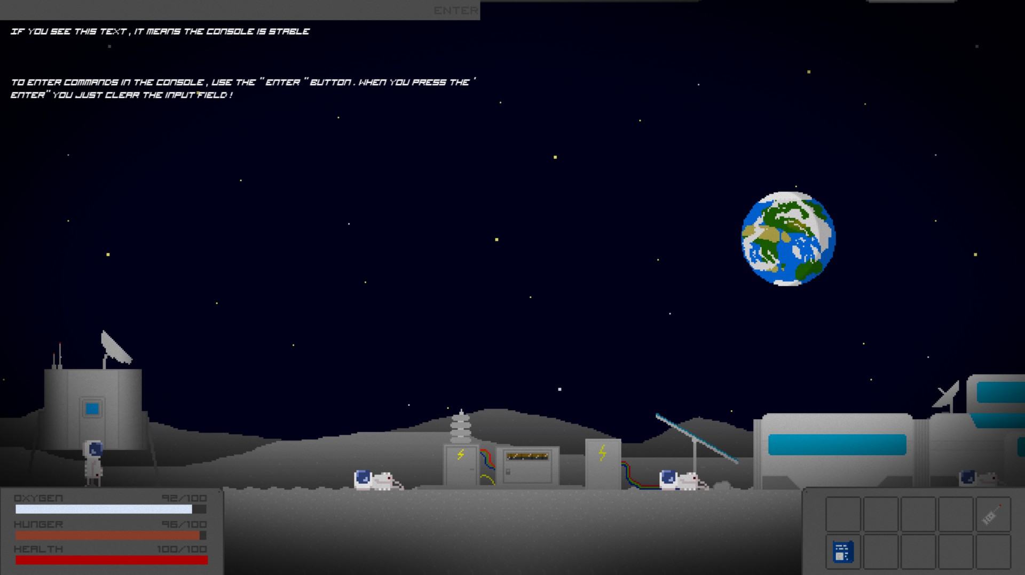Click the Earth in the sky

pyautogui.click(x=788, y=238)
